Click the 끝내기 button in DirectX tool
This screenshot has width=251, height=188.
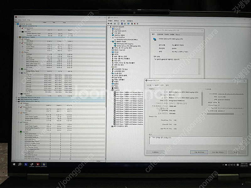coord(237,152)
